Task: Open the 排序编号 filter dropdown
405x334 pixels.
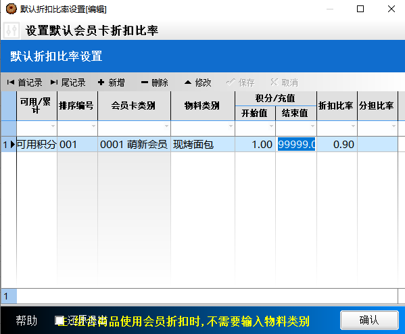Action: (x=93, y=126)
